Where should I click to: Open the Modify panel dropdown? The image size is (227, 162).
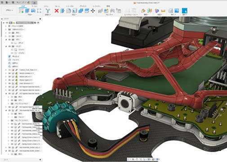[x=75, y=14]
